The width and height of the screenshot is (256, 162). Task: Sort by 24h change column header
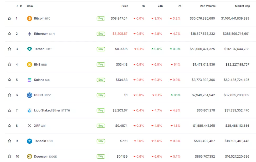click(x=160, y=6)
